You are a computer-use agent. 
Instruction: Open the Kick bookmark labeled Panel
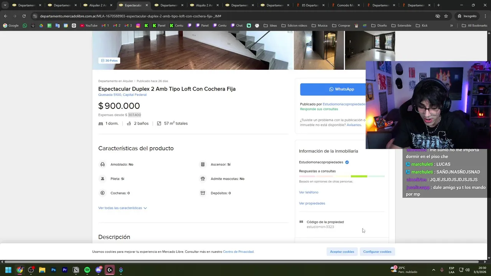point(159,26)
